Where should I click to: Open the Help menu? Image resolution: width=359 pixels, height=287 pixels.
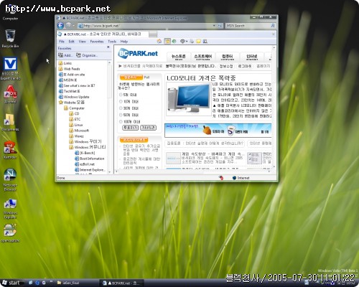click(124, 42)
